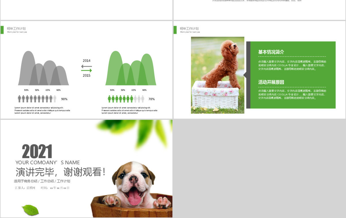This screenshot has width=346, height=218.
Task: Select the poodle in basket photo
Action: pos(218,75)
